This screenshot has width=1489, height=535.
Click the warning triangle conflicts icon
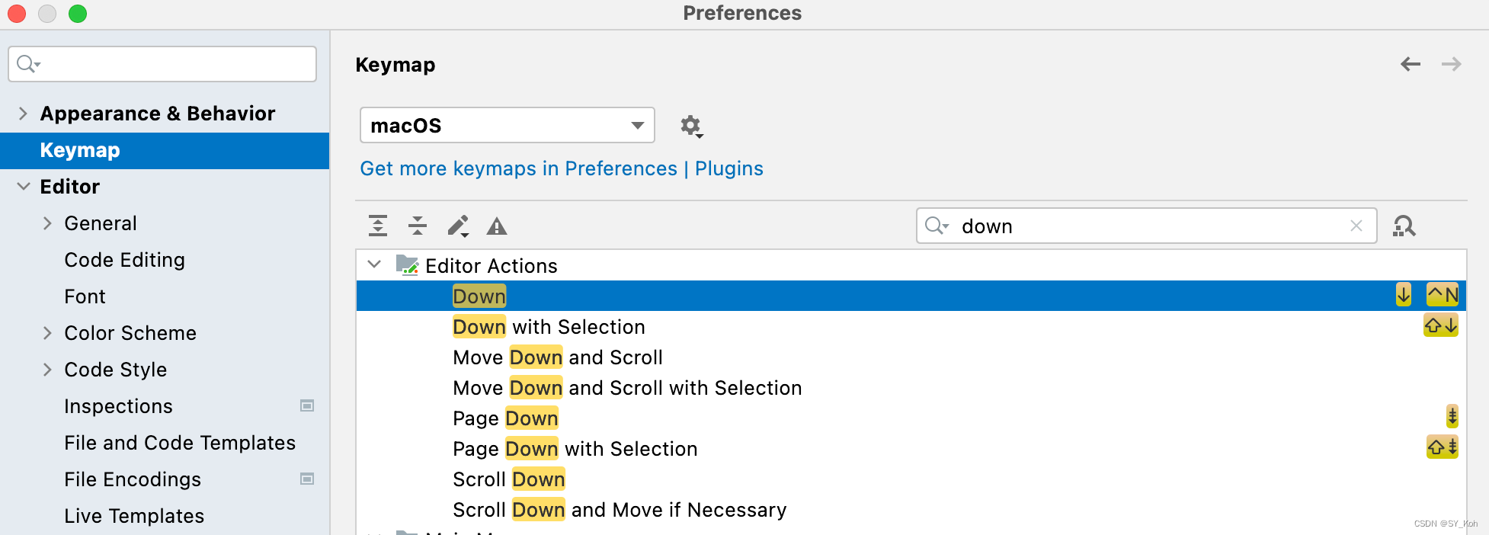(x=497, y=226)
